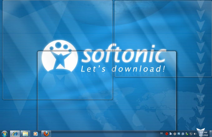The height and width of the screenshot is (137, 212).
Task: Open the volume speaker tray icon
Action: (195, 134)
